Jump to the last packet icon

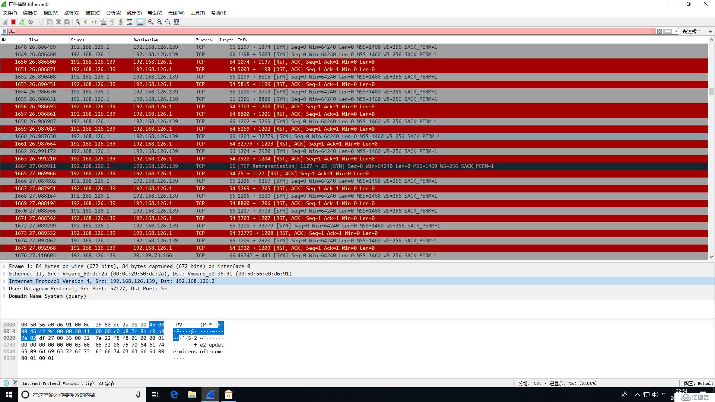pyautogui.click(x=121, y=22)
